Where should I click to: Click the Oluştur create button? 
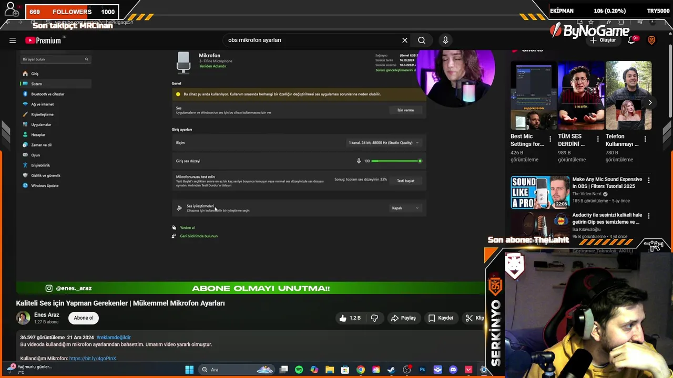point(603,40)
